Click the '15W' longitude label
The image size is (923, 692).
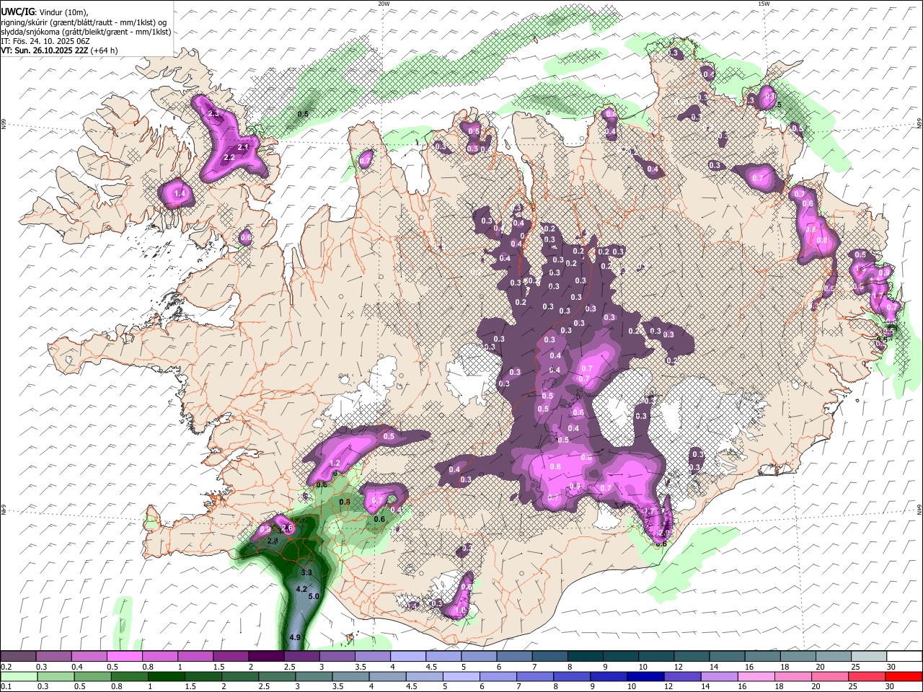[763, 4]
